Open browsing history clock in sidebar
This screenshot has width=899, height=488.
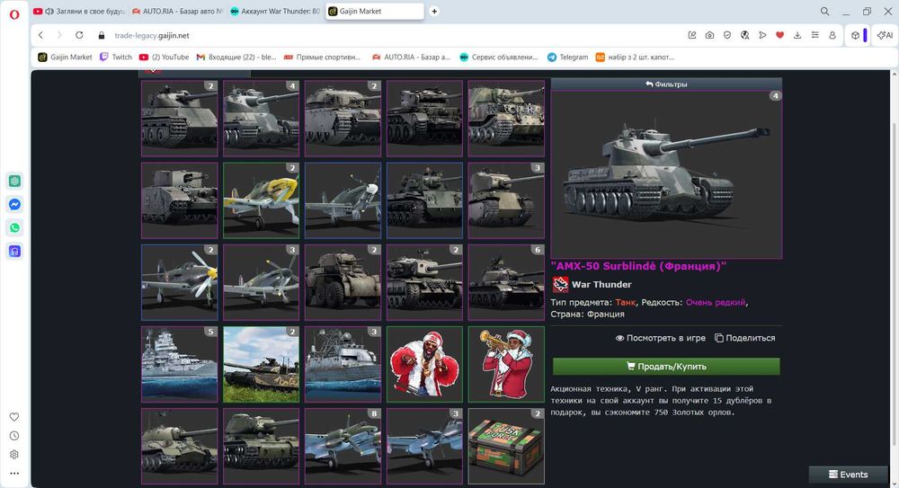(14, 436)
